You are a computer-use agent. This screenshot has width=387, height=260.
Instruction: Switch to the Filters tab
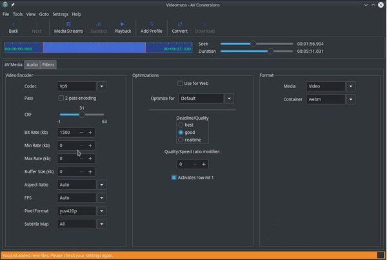click(x=48, y=64)
